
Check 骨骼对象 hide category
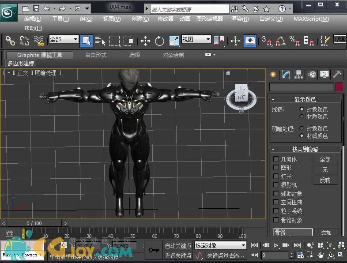[276, 220]
